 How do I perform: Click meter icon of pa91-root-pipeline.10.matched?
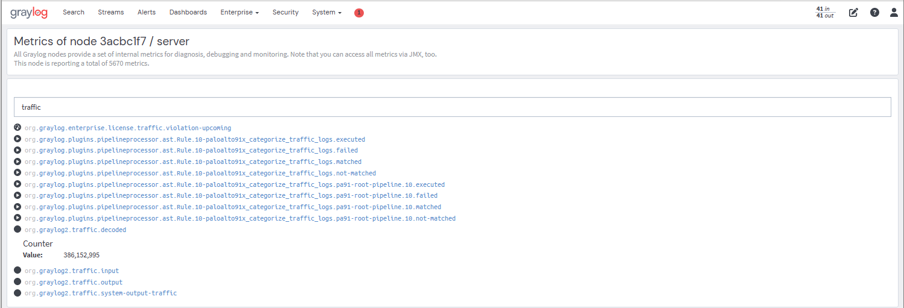pyautogui.click(x=18, y=207)
